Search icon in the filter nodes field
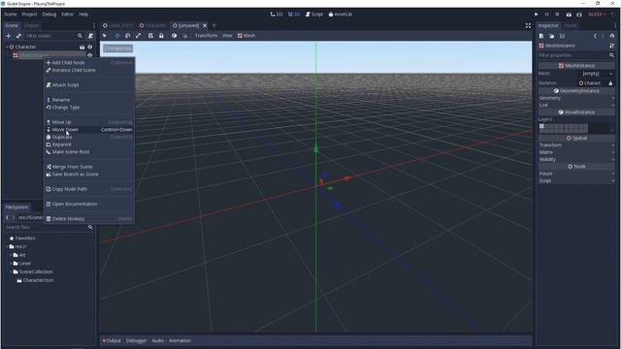The width and height of the screenshot is (621, 349). tap(80, 36)
